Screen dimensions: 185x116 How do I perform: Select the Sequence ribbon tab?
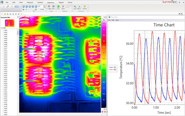point(51,2)
